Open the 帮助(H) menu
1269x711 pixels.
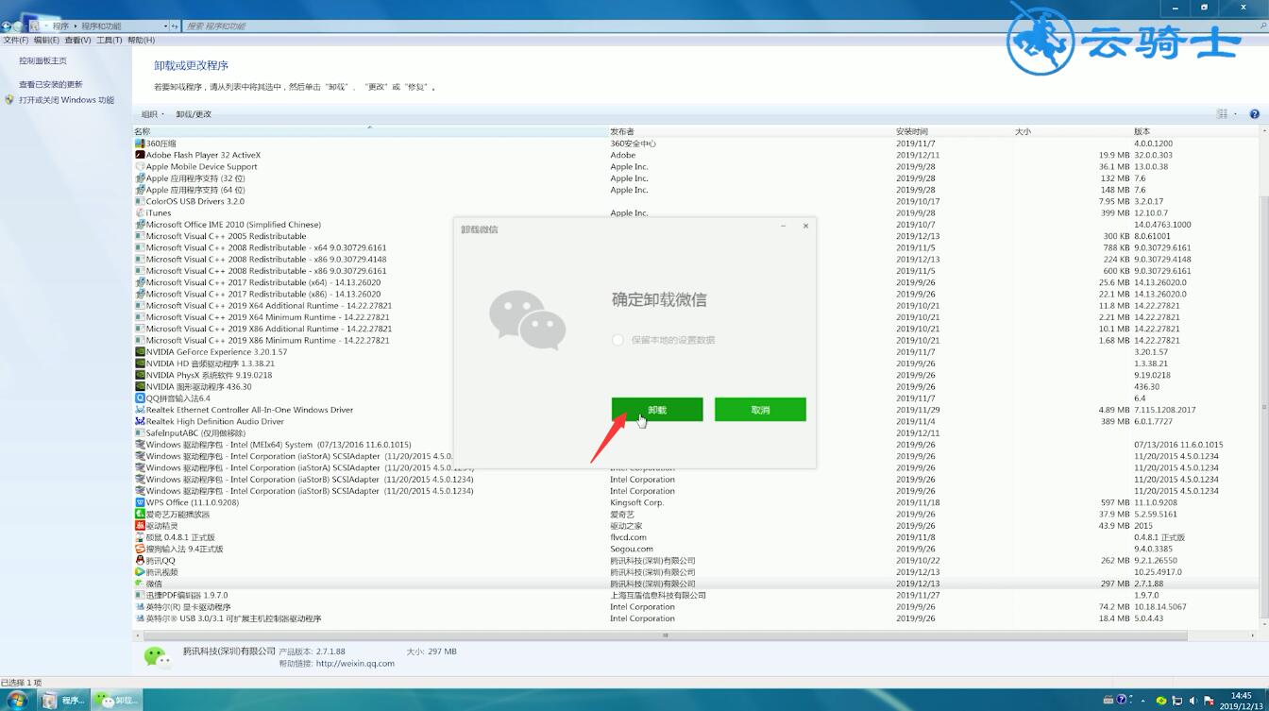[x=141, y=41]
